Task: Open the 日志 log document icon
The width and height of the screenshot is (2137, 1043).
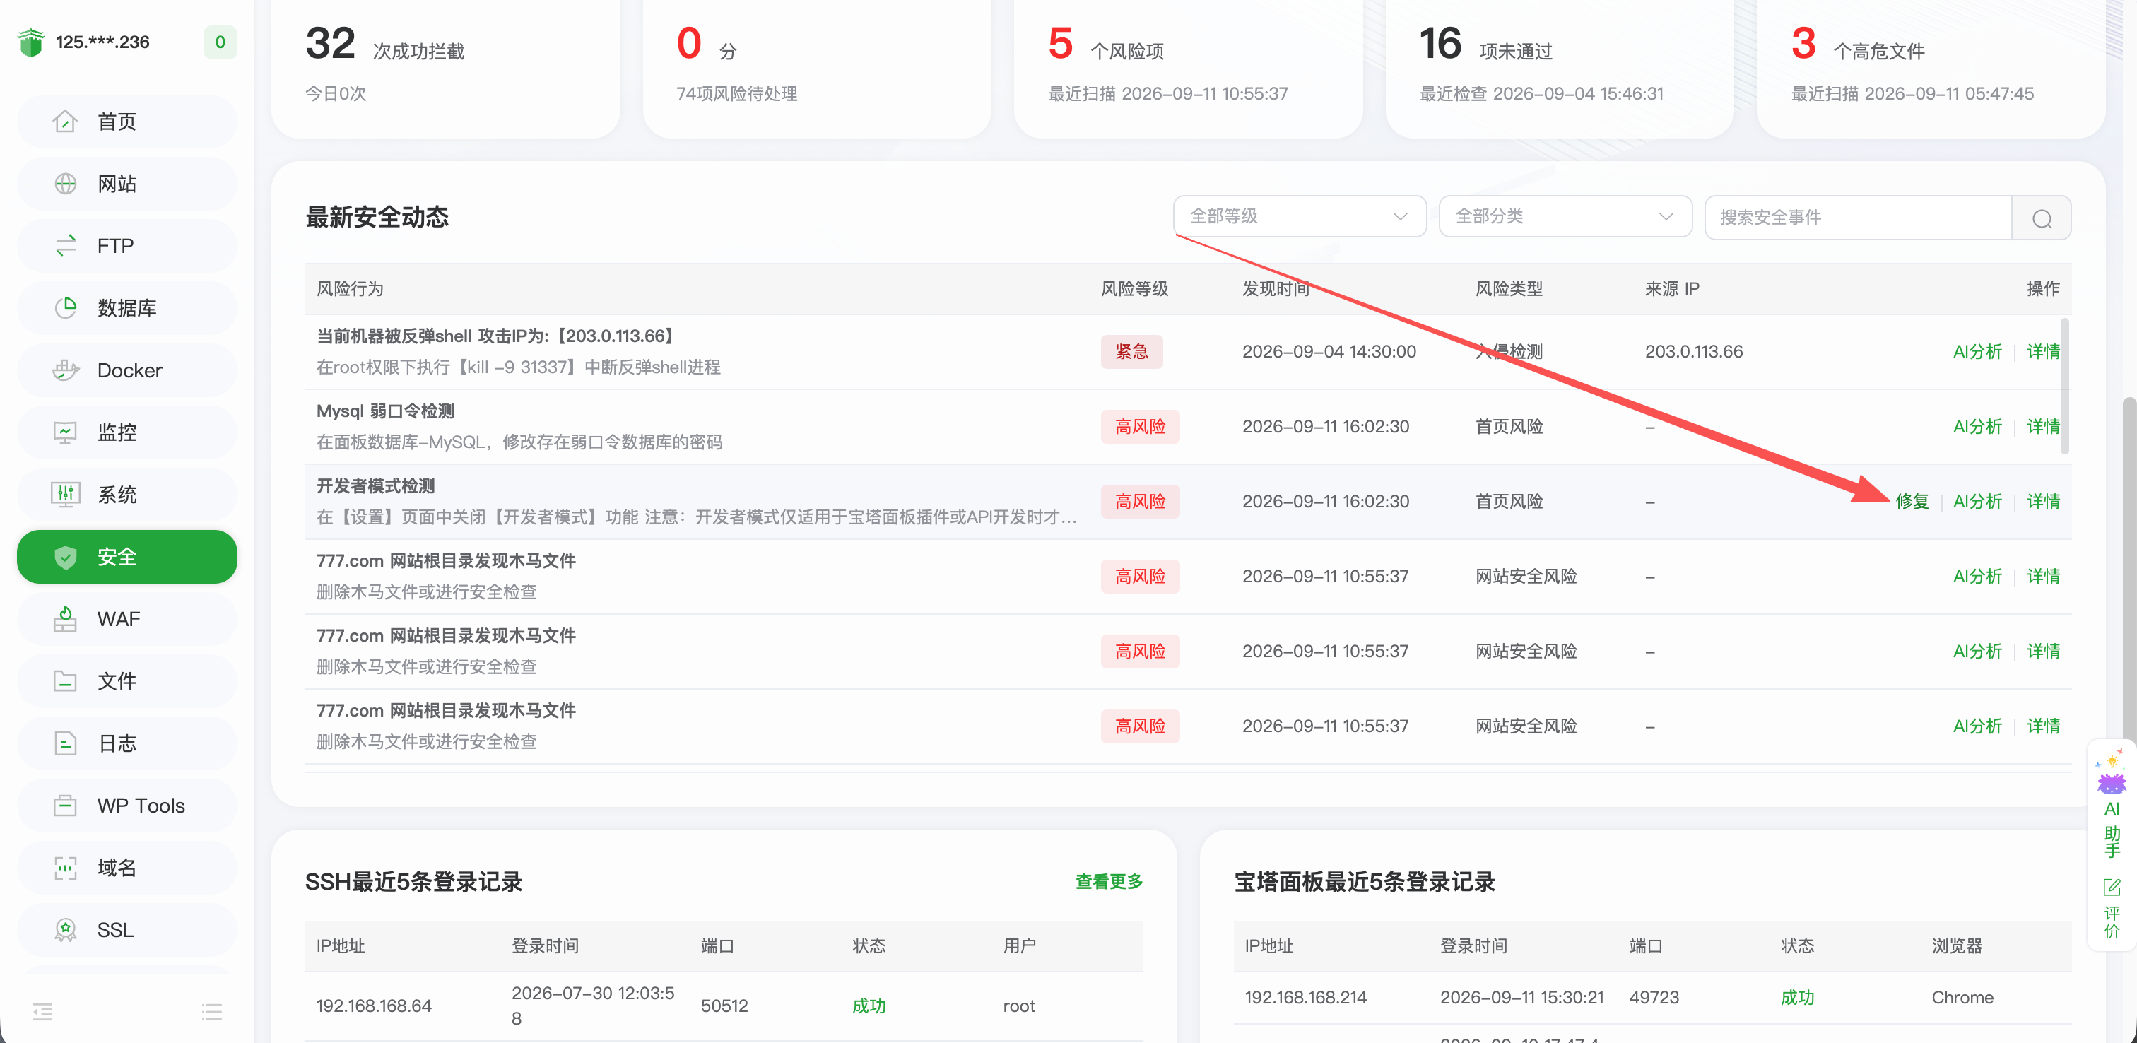Action: pyautogui.click(x=66, y=743)
